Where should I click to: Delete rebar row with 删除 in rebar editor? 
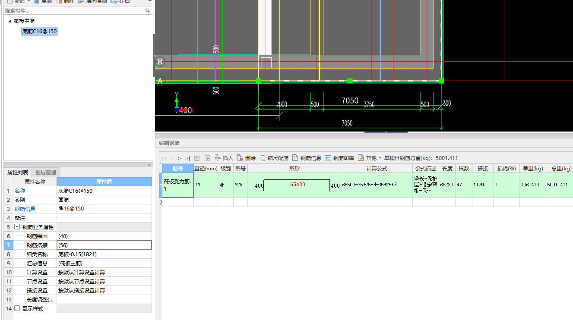click(246, 158)
